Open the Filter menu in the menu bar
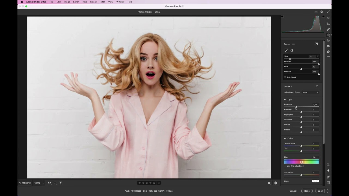349x196 pixels. tap(102, 2)
